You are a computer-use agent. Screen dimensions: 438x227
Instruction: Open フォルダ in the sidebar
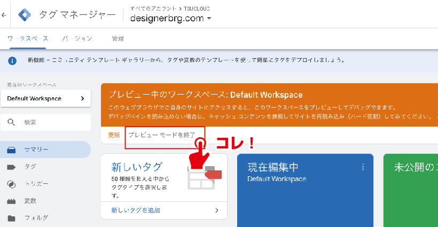pyautogui.click(x=36, y=218)
